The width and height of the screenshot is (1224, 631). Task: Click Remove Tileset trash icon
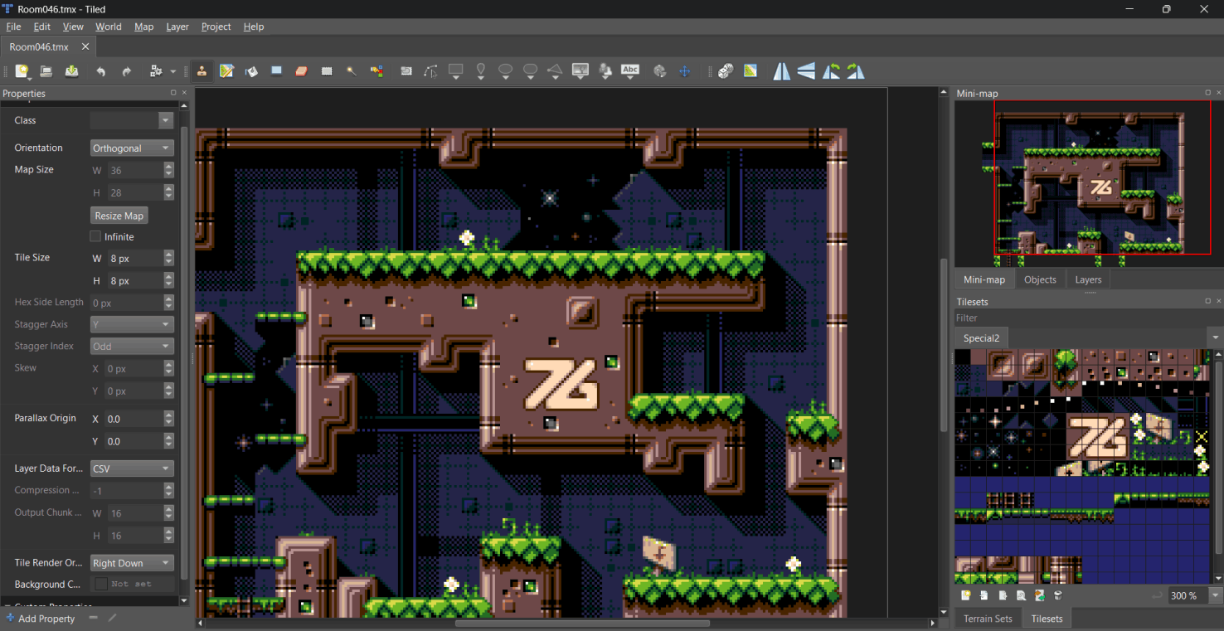(x=1058, y=595)
